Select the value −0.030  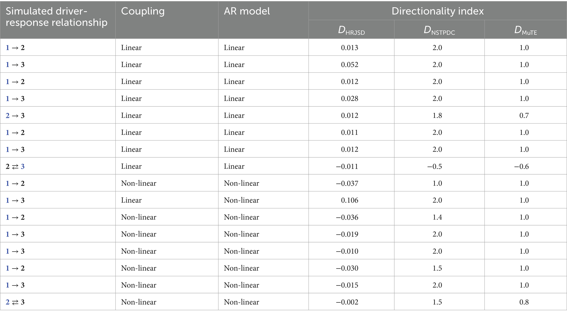(347, 268)
